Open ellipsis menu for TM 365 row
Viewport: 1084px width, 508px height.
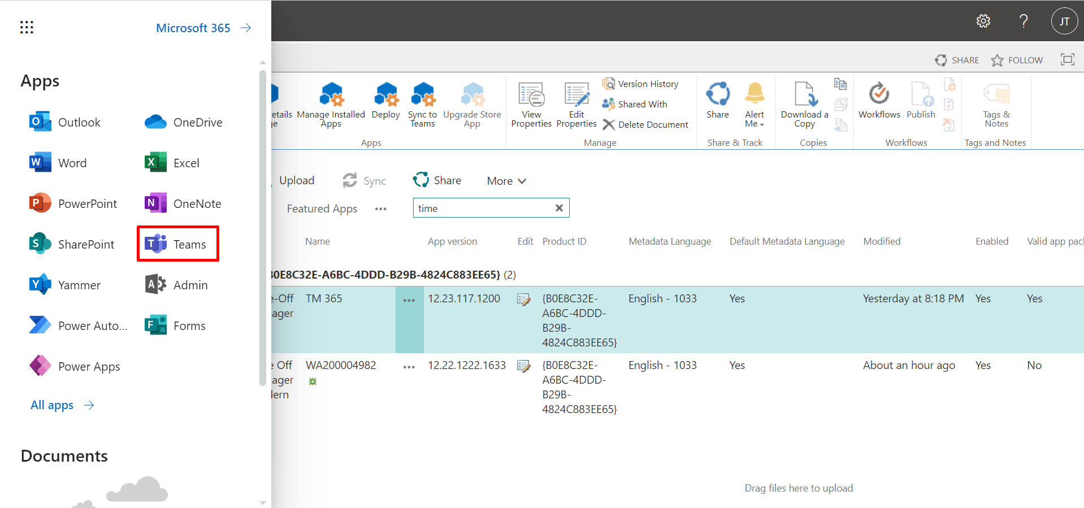[x=409, y=301]
